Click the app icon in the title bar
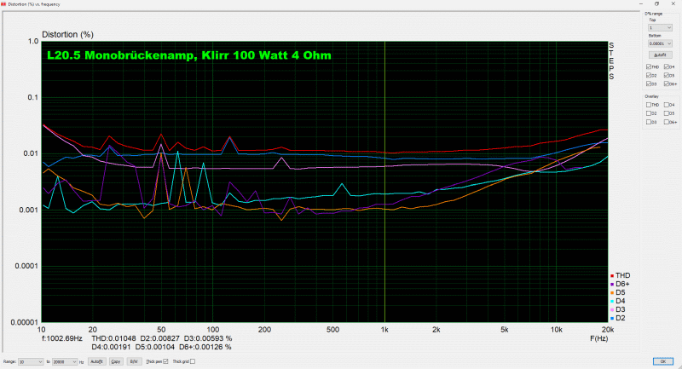The height and width of the screenshot is (369, 682). (x=4, y=4)
